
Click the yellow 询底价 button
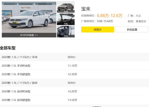click(x=98, y=30)
